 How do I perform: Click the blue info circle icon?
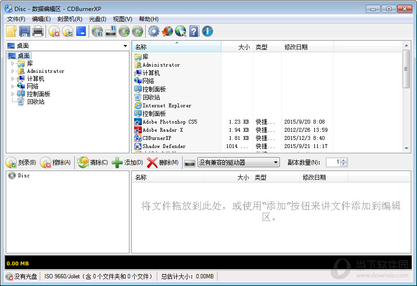(207, 32)
